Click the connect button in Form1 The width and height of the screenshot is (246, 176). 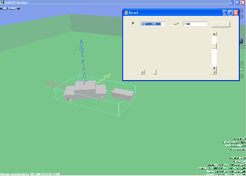point(221,24)
